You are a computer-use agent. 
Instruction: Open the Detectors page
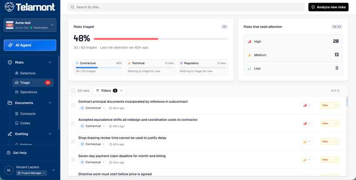click(33, 73)
